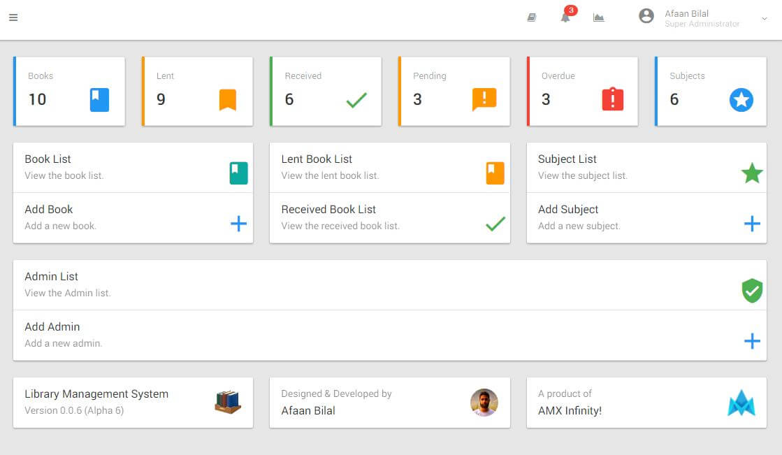This screenshot has height=455, width=782.
Task: Expand the user account menu chevron
Action: coord(765,17)
